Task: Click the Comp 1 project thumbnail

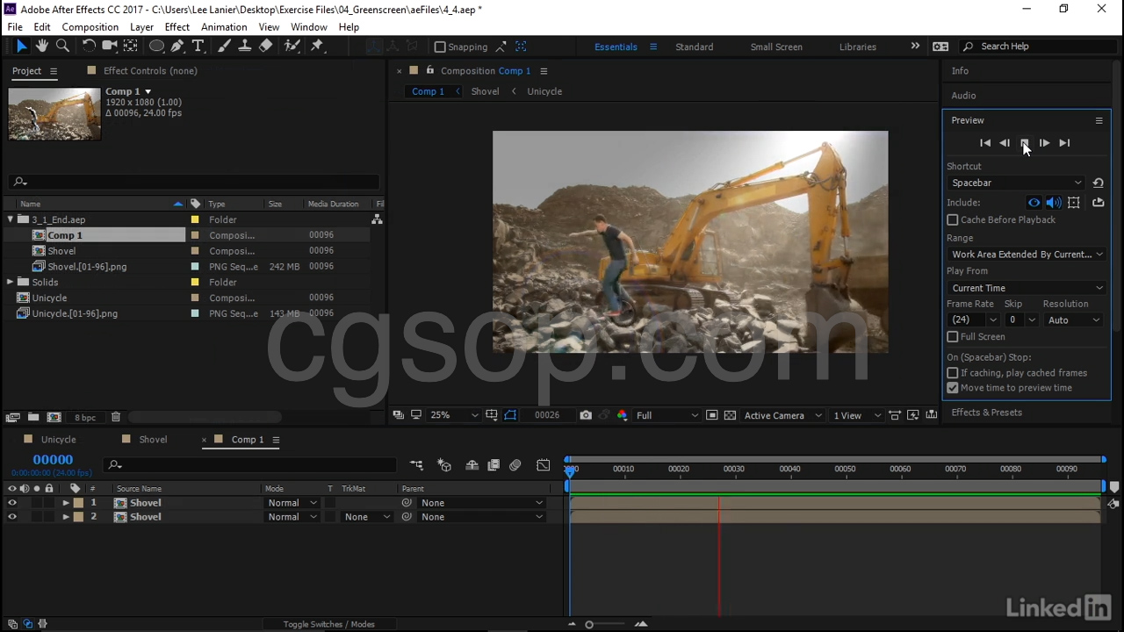Action: click(54, 114)
